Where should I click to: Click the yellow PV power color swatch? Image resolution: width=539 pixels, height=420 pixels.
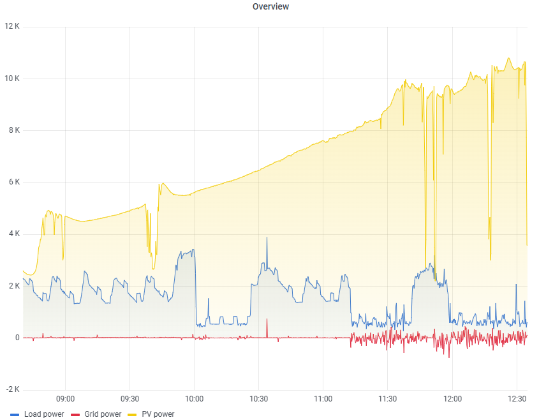coord(133,414)
